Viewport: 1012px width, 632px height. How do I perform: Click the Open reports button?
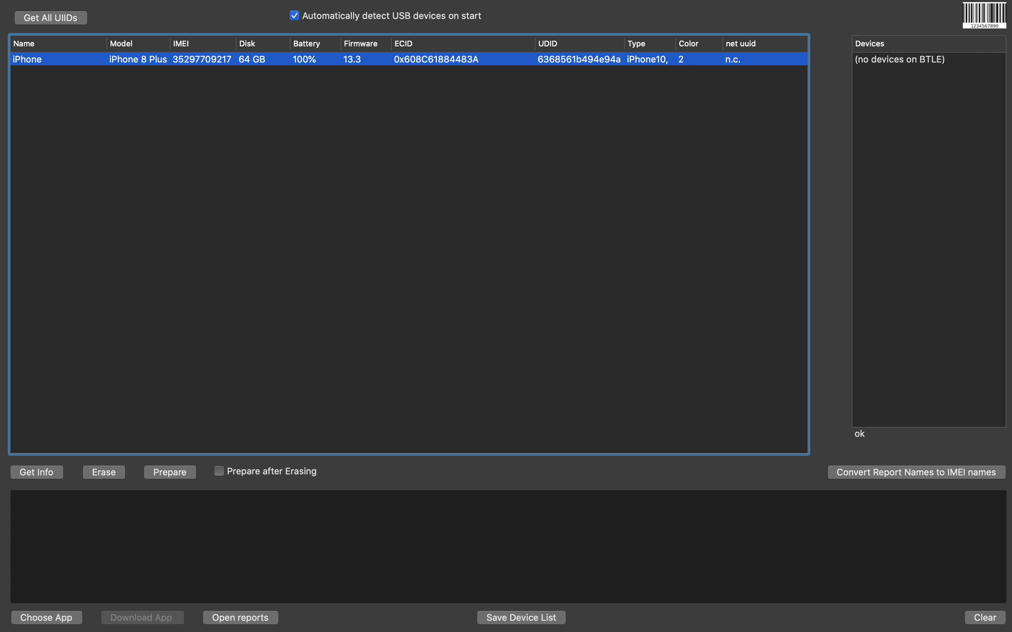click(x=240, y=617)
